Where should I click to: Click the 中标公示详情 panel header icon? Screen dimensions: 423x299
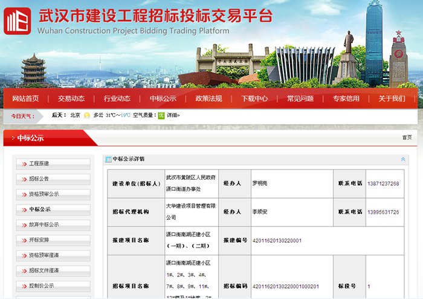point(109,160)
